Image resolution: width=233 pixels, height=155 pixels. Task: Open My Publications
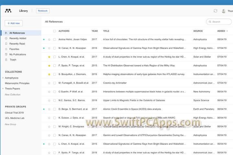[x=18, y=54]
